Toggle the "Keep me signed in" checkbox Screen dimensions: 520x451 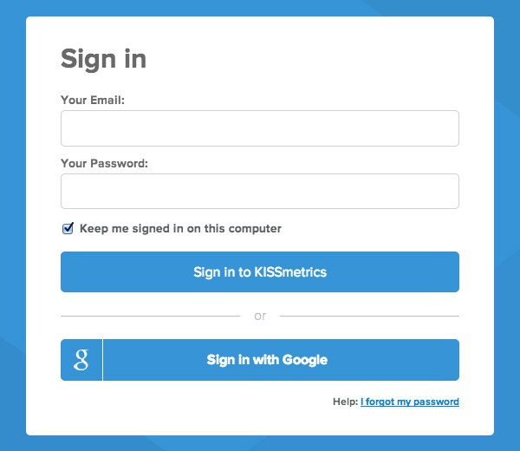tap(68, 229)
